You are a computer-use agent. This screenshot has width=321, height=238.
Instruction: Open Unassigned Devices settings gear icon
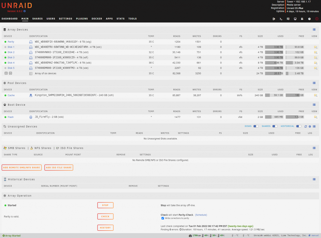[310, 127]
